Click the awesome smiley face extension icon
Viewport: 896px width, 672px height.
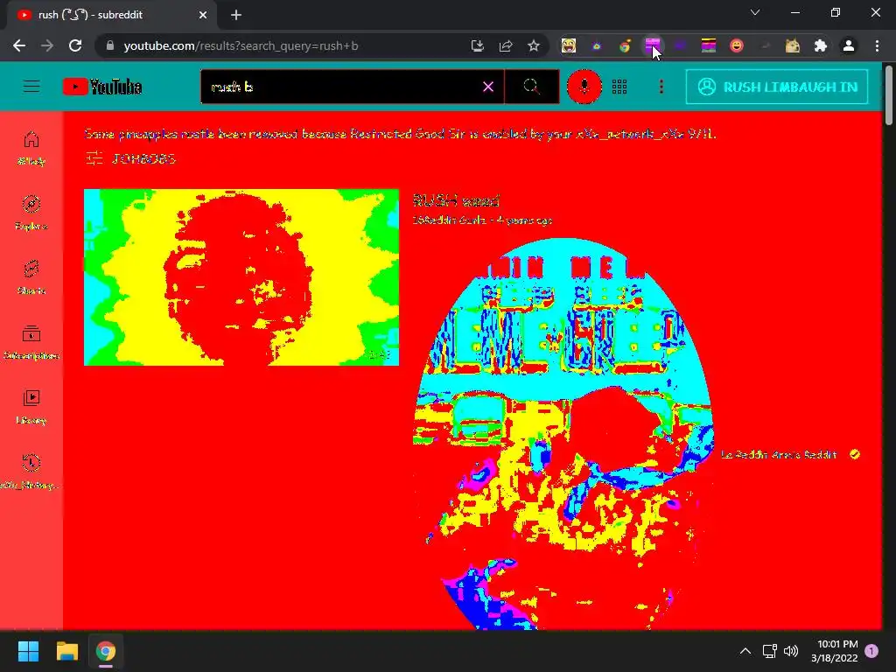coord(569,45)
